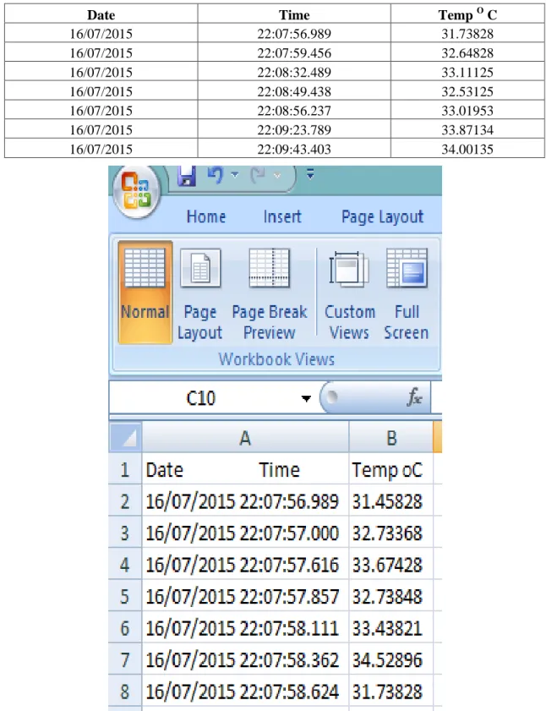
Task: Click cell value 32.73368
Action: [391, 533]
